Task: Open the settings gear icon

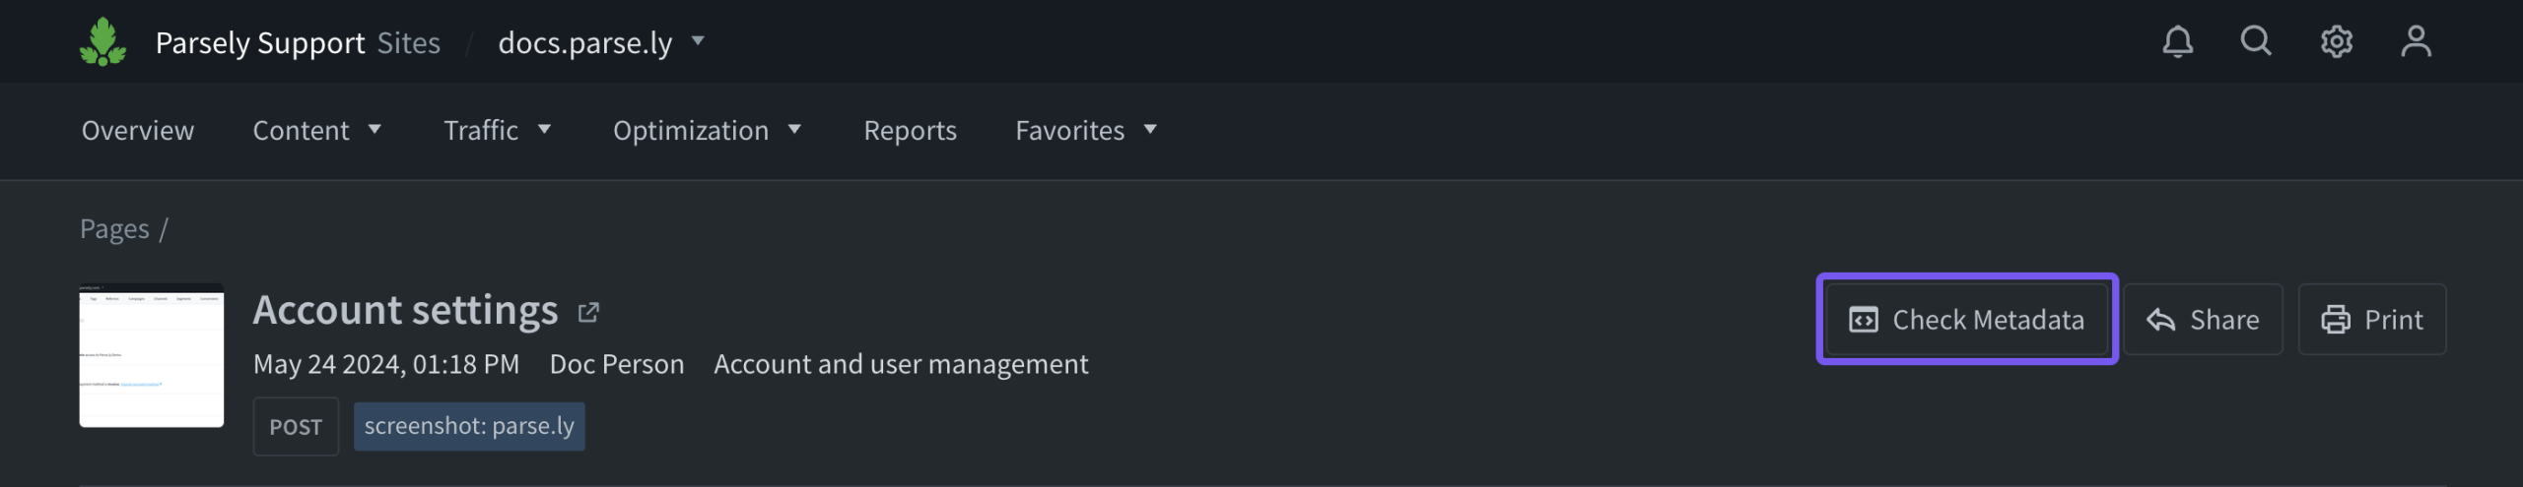Action: [x=2336, y=42]
